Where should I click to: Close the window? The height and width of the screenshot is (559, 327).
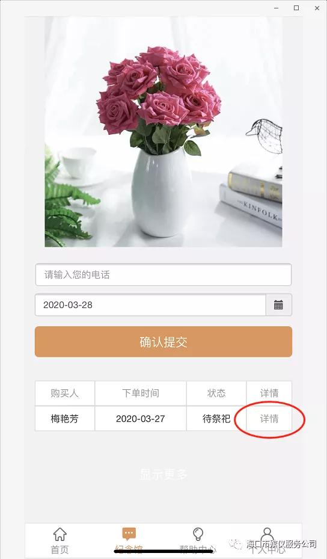317,8
